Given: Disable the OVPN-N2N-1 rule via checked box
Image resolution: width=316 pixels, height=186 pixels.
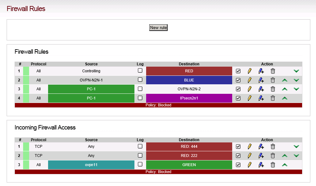Looking at the screenshot, I should tap(238, 80).
